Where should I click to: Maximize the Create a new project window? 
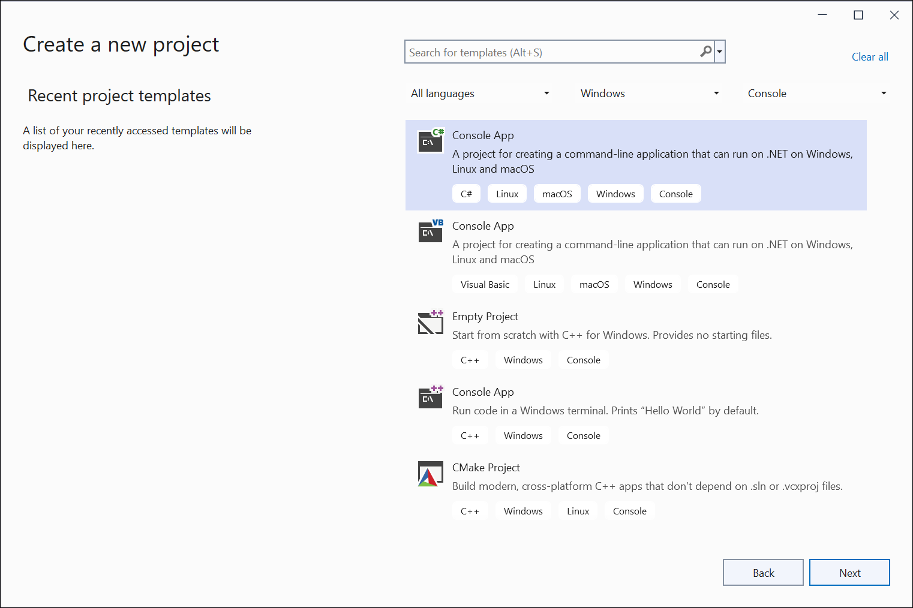pos(858,15)
